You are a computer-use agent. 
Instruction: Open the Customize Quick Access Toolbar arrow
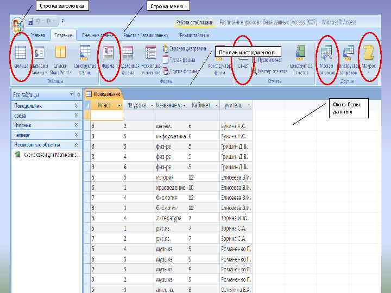(62, 21)
